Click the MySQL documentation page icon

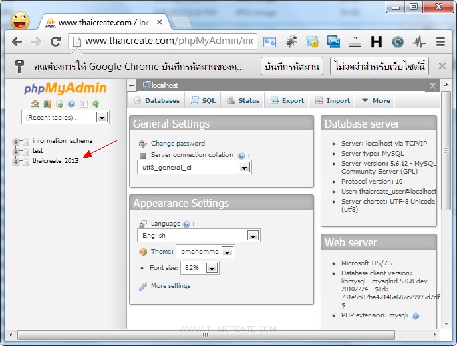point(84,104)
